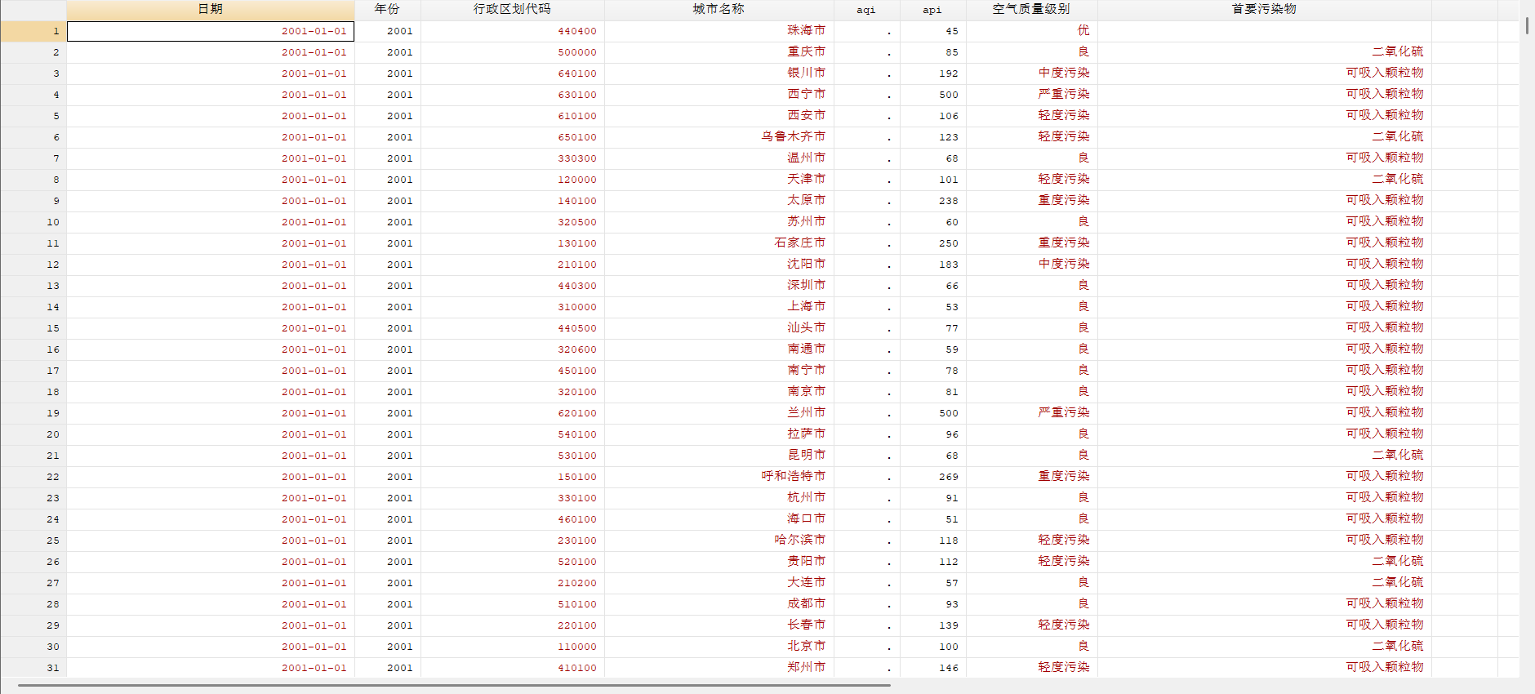Click 优 air quality cell

tap(1032, 31)
